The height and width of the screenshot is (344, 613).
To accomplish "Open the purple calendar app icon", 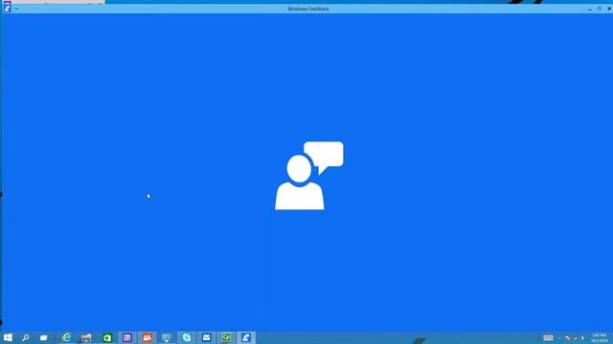I will 126,337.
